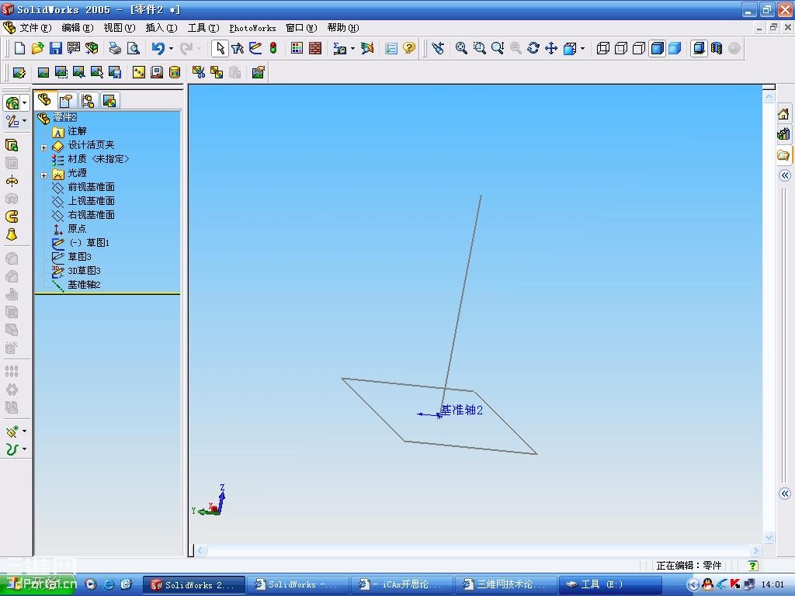Switch to Hidden Lines Visible mode
The image size is (795, 596).
pos(621,48)
